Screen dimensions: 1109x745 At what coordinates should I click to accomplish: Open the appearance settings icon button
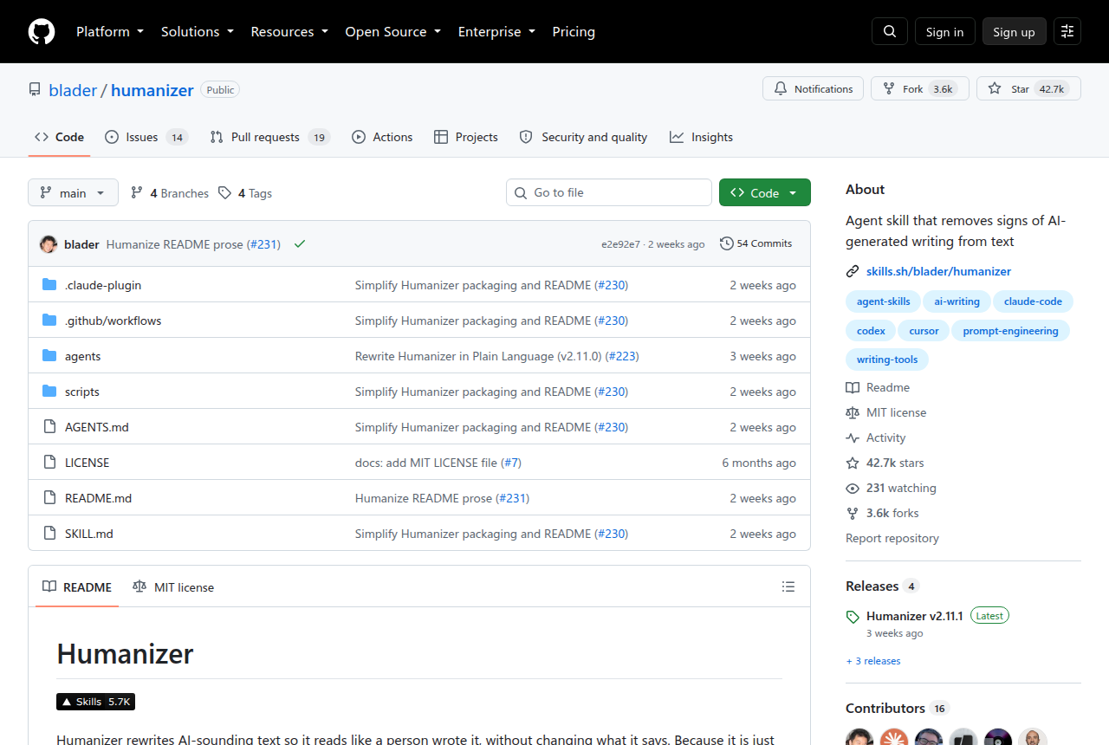pyautogui.click(x=1067, y=32)
